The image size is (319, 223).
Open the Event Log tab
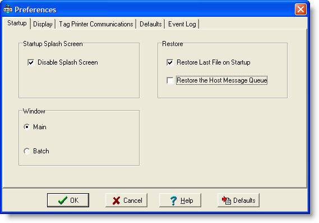182,24
